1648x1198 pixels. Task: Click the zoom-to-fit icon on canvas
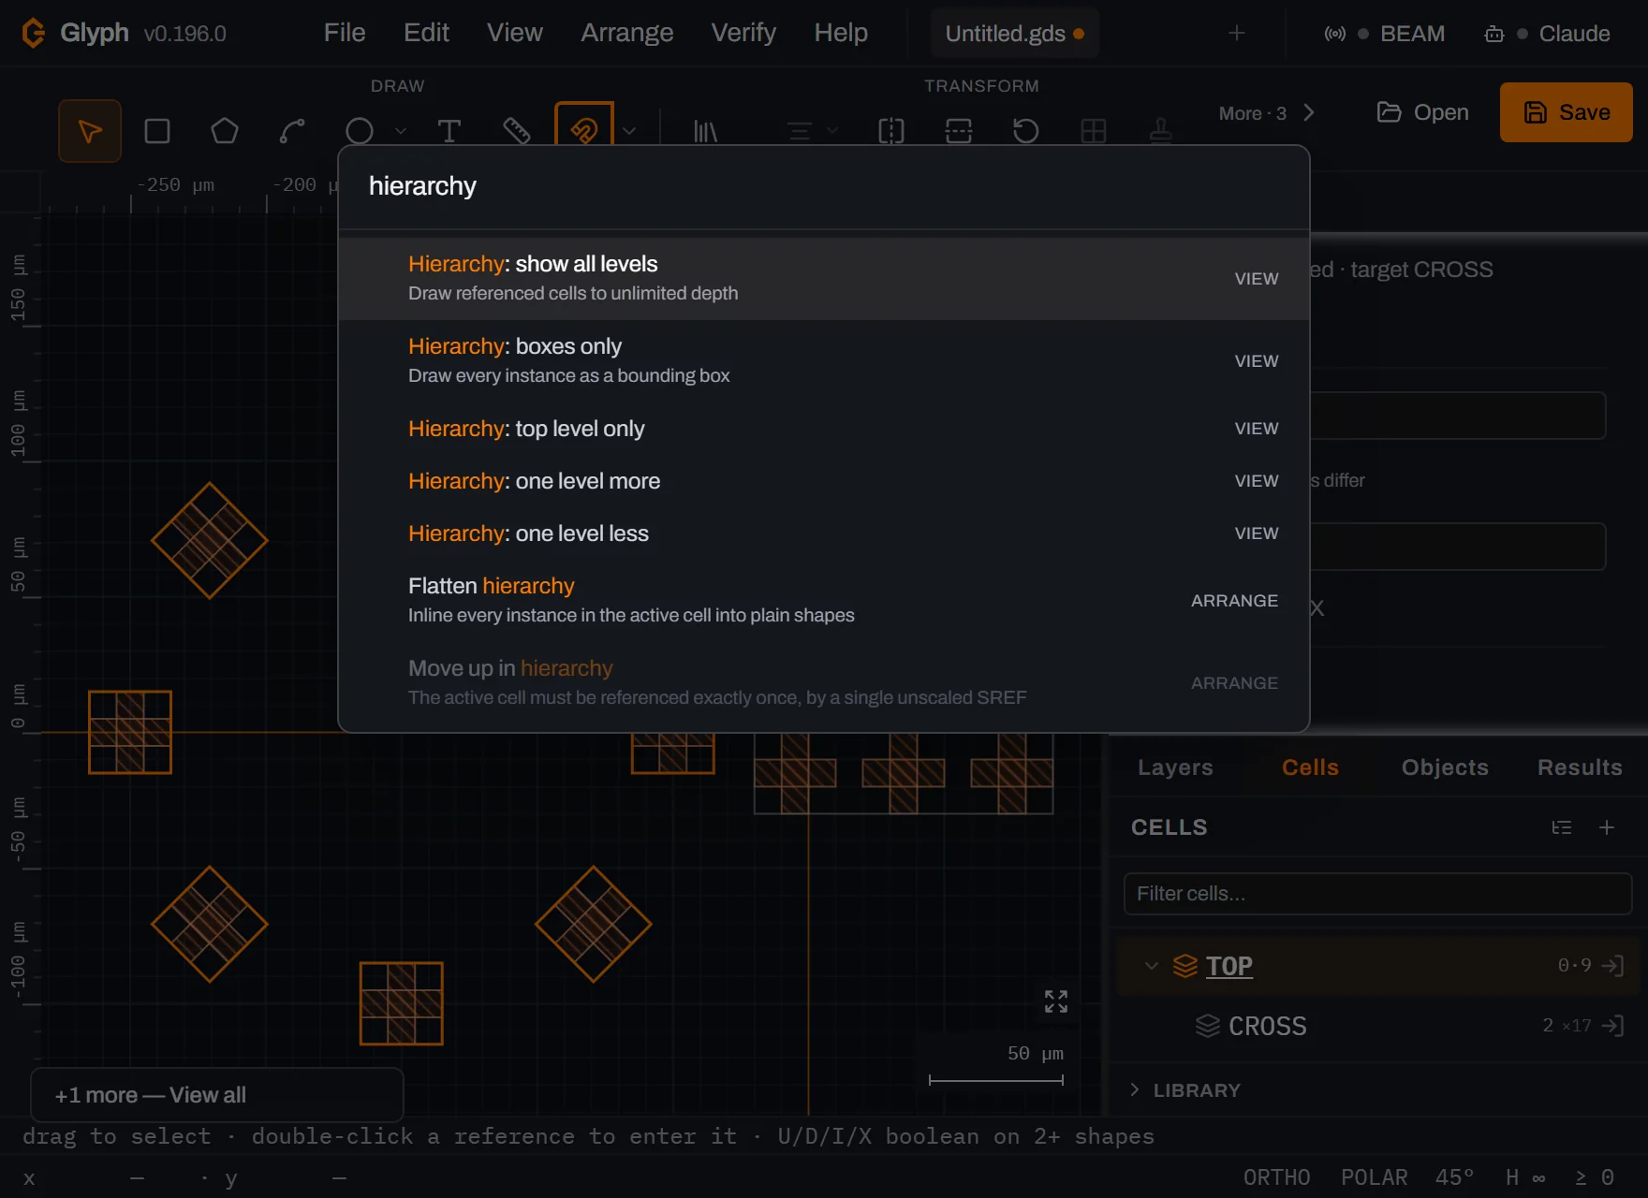point(1056,1001)
